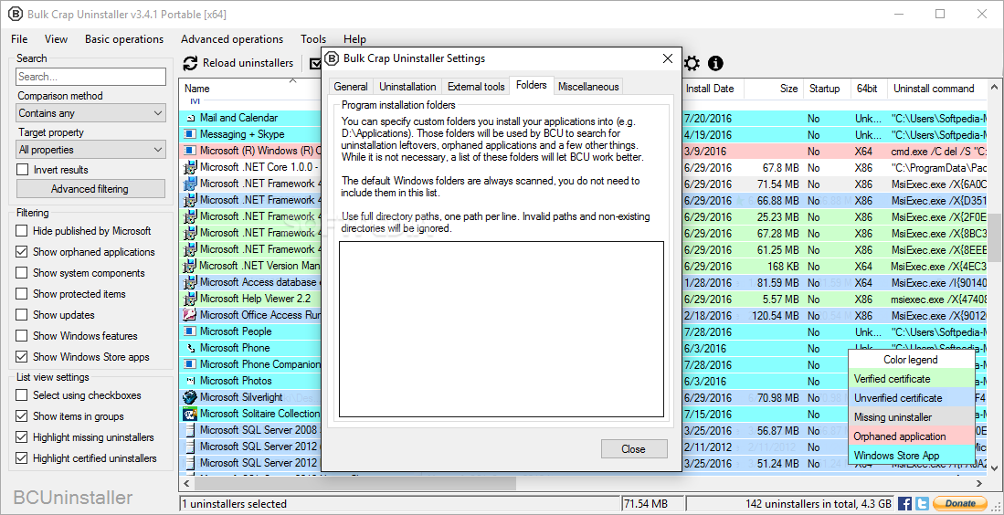
Task: Click the Verified certificate legend color
Action: click(x=911, y=379)
